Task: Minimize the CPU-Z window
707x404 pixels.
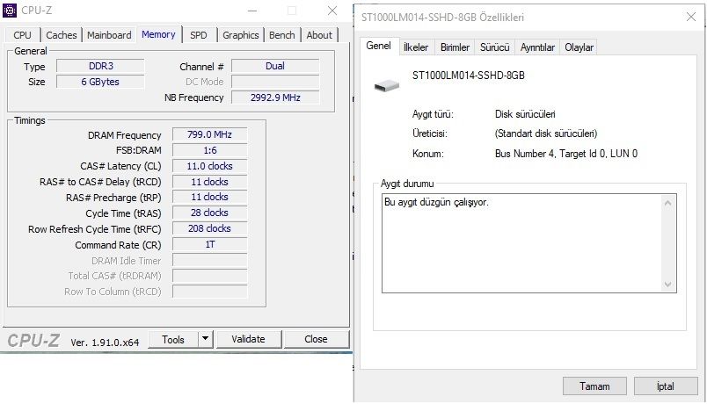Action: (252, 11)
